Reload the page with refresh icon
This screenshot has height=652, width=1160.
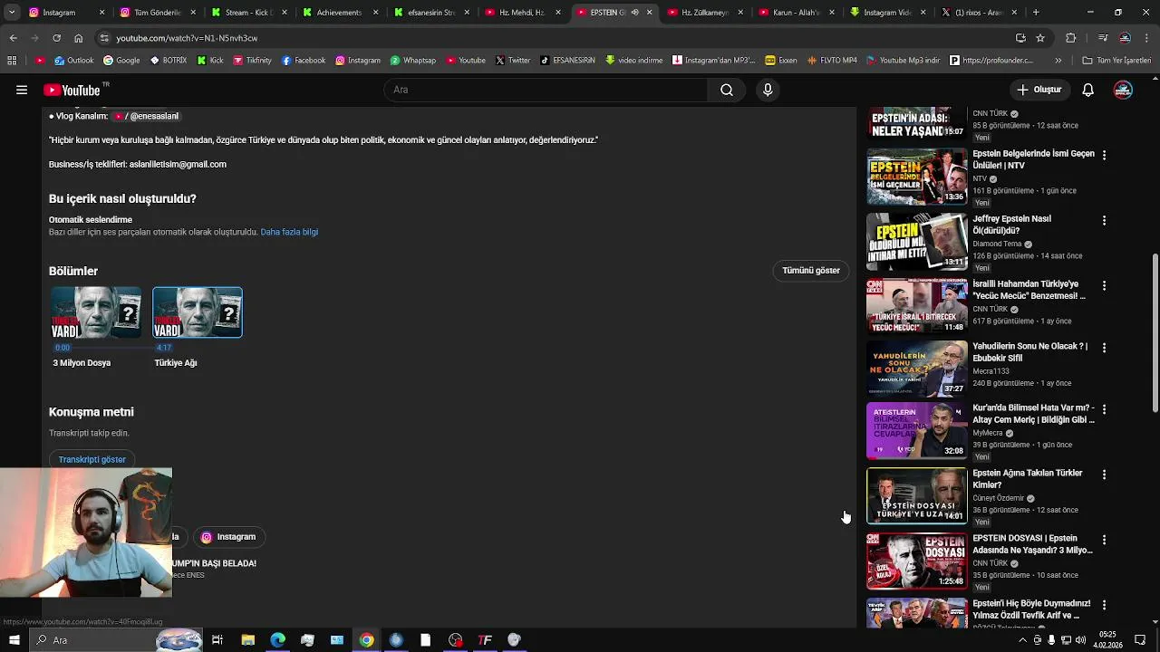[x=56, y=38]
